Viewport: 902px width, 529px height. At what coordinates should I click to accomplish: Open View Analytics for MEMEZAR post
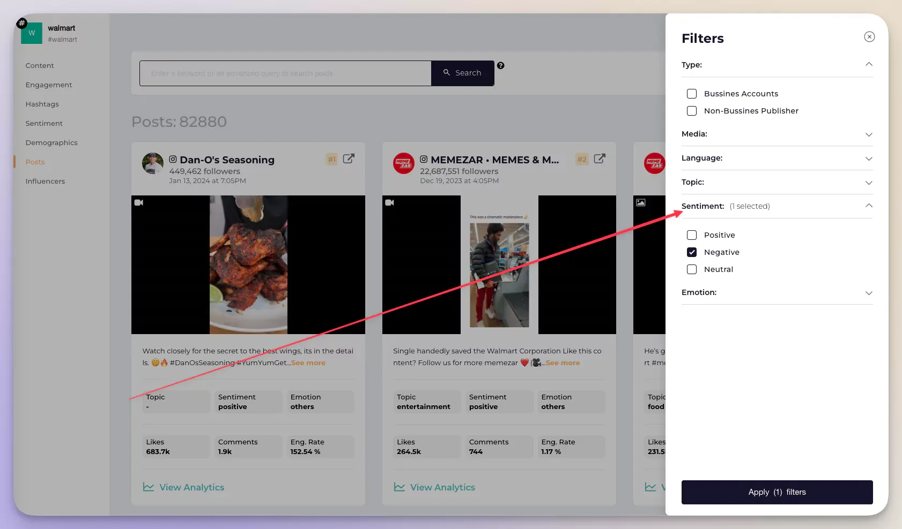pos(443,487)
